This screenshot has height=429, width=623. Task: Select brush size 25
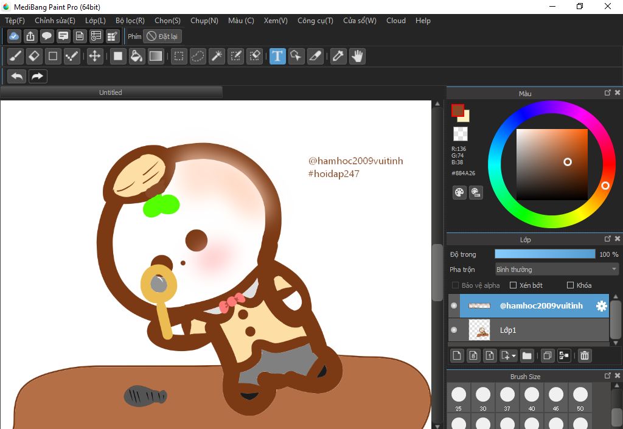[x=459, y=399]
